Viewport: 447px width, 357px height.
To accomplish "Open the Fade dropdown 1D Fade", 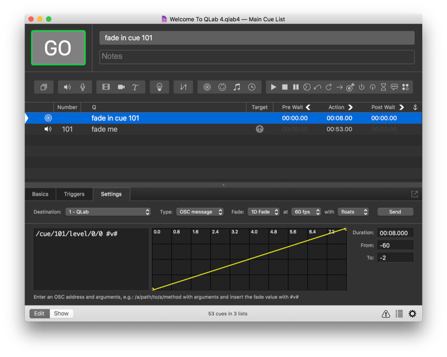I will pyautogui.click(x=263, y=212).
